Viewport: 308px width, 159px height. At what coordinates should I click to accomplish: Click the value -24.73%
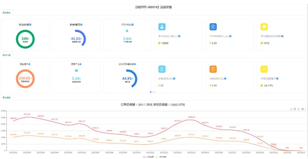click(x=268, y=85)
